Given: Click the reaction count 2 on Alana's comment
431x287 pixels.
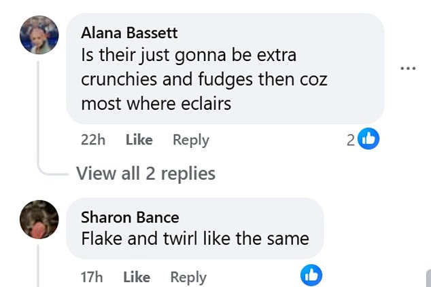Looking at the screenshot, I should pos(351,140).
